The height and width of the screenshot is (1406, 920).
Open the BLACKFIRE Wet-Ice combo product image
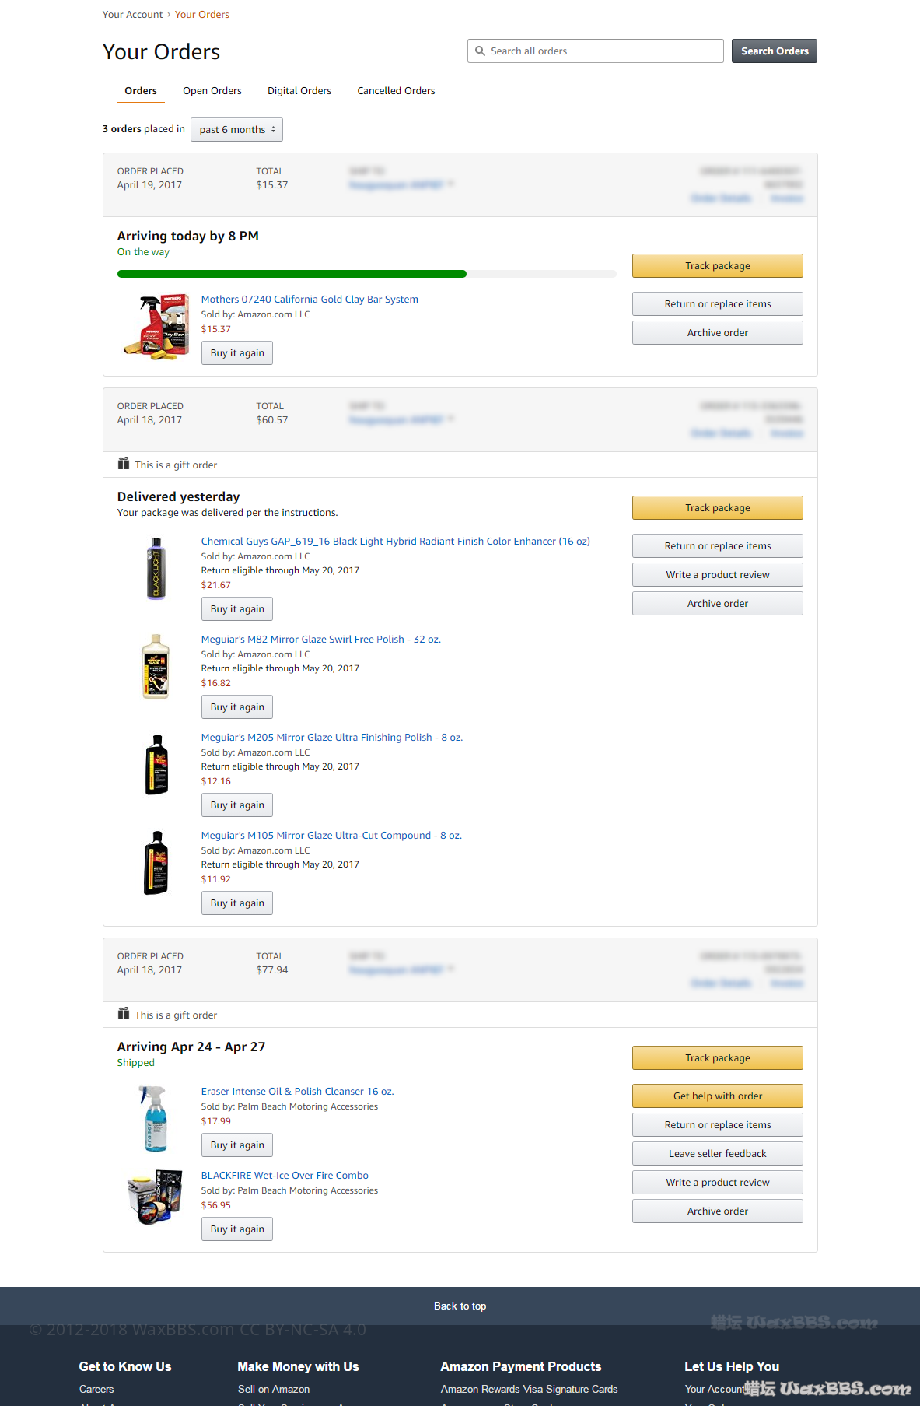[x=155, y=1197]
